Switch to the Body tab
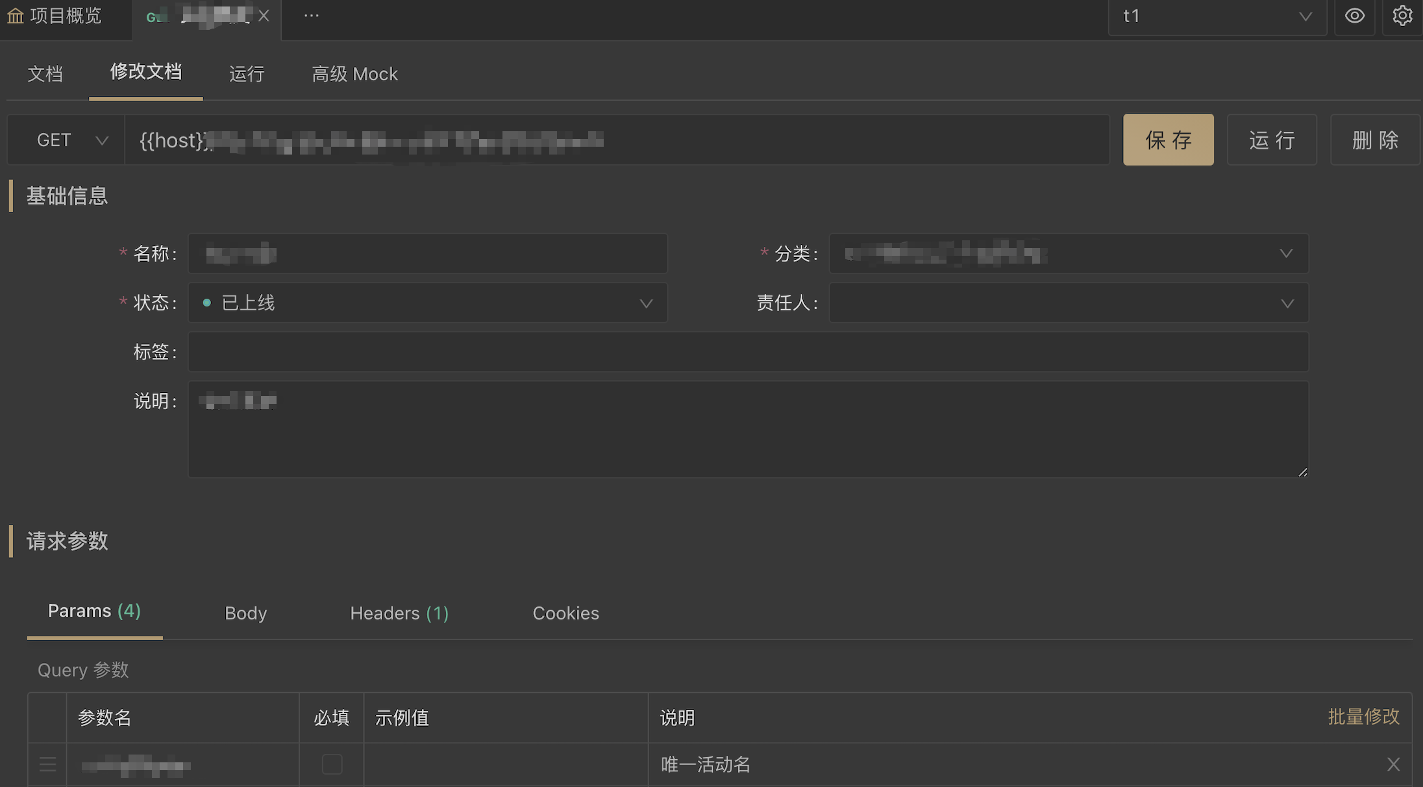 click(245, 613)
